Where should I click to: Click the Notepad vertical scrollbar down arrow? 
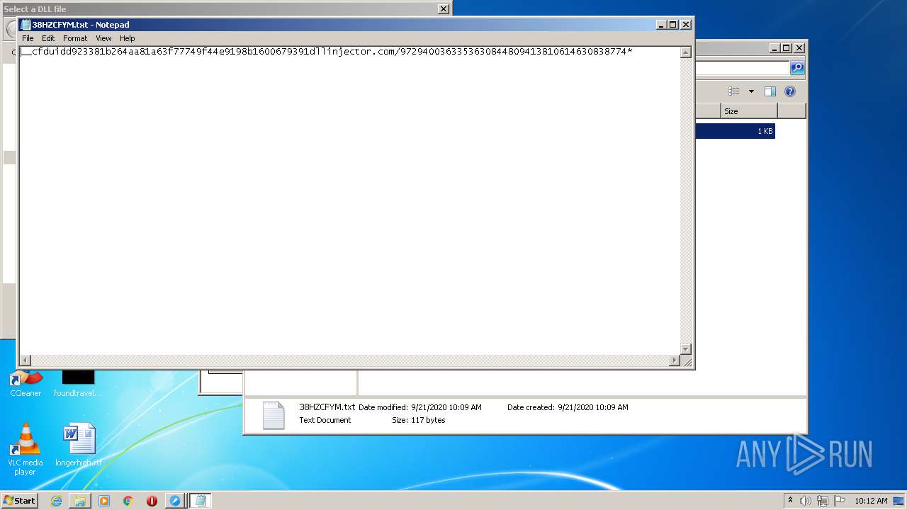tap(685, 349)
